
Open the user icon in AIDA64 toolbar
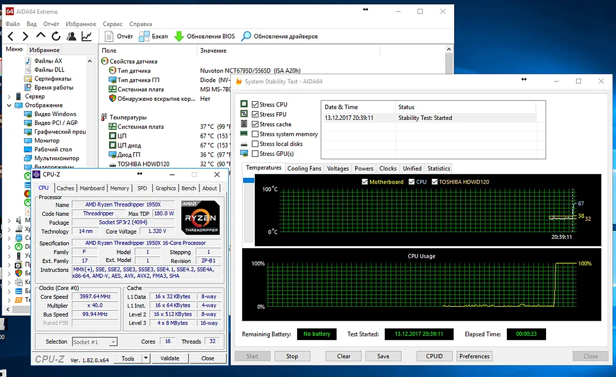(x=71, y=37)
